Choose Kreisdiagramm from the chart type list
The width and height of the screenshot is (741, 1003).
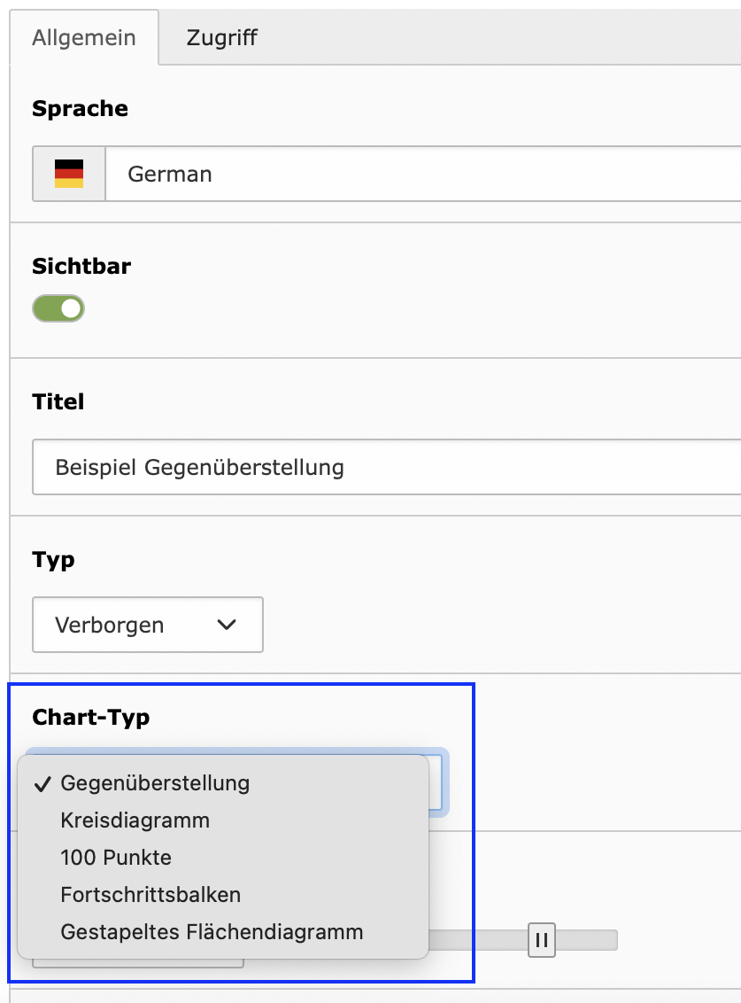tap(135, 820)
